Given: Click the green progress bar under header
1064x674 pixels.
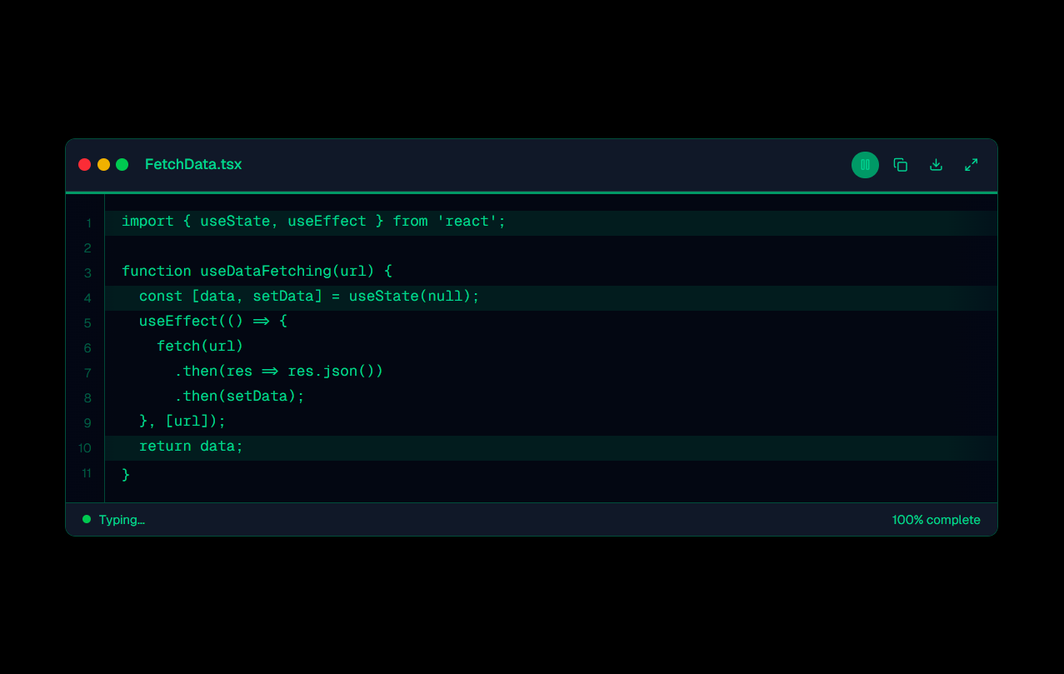Looking at the screenshot, I should [x=532, y=192].
